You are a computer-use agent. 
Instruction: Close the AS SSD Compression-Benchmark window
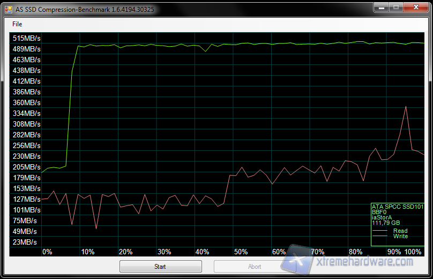tap(416, 8)
